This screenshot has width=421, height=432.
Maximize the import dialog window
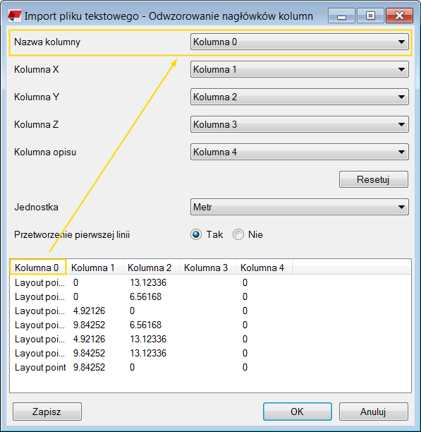tap(370, 16)
